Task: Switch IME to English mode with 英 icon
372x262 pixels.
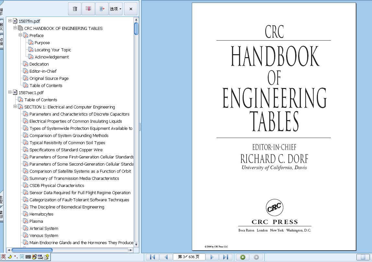Action: tap(3, 257)
